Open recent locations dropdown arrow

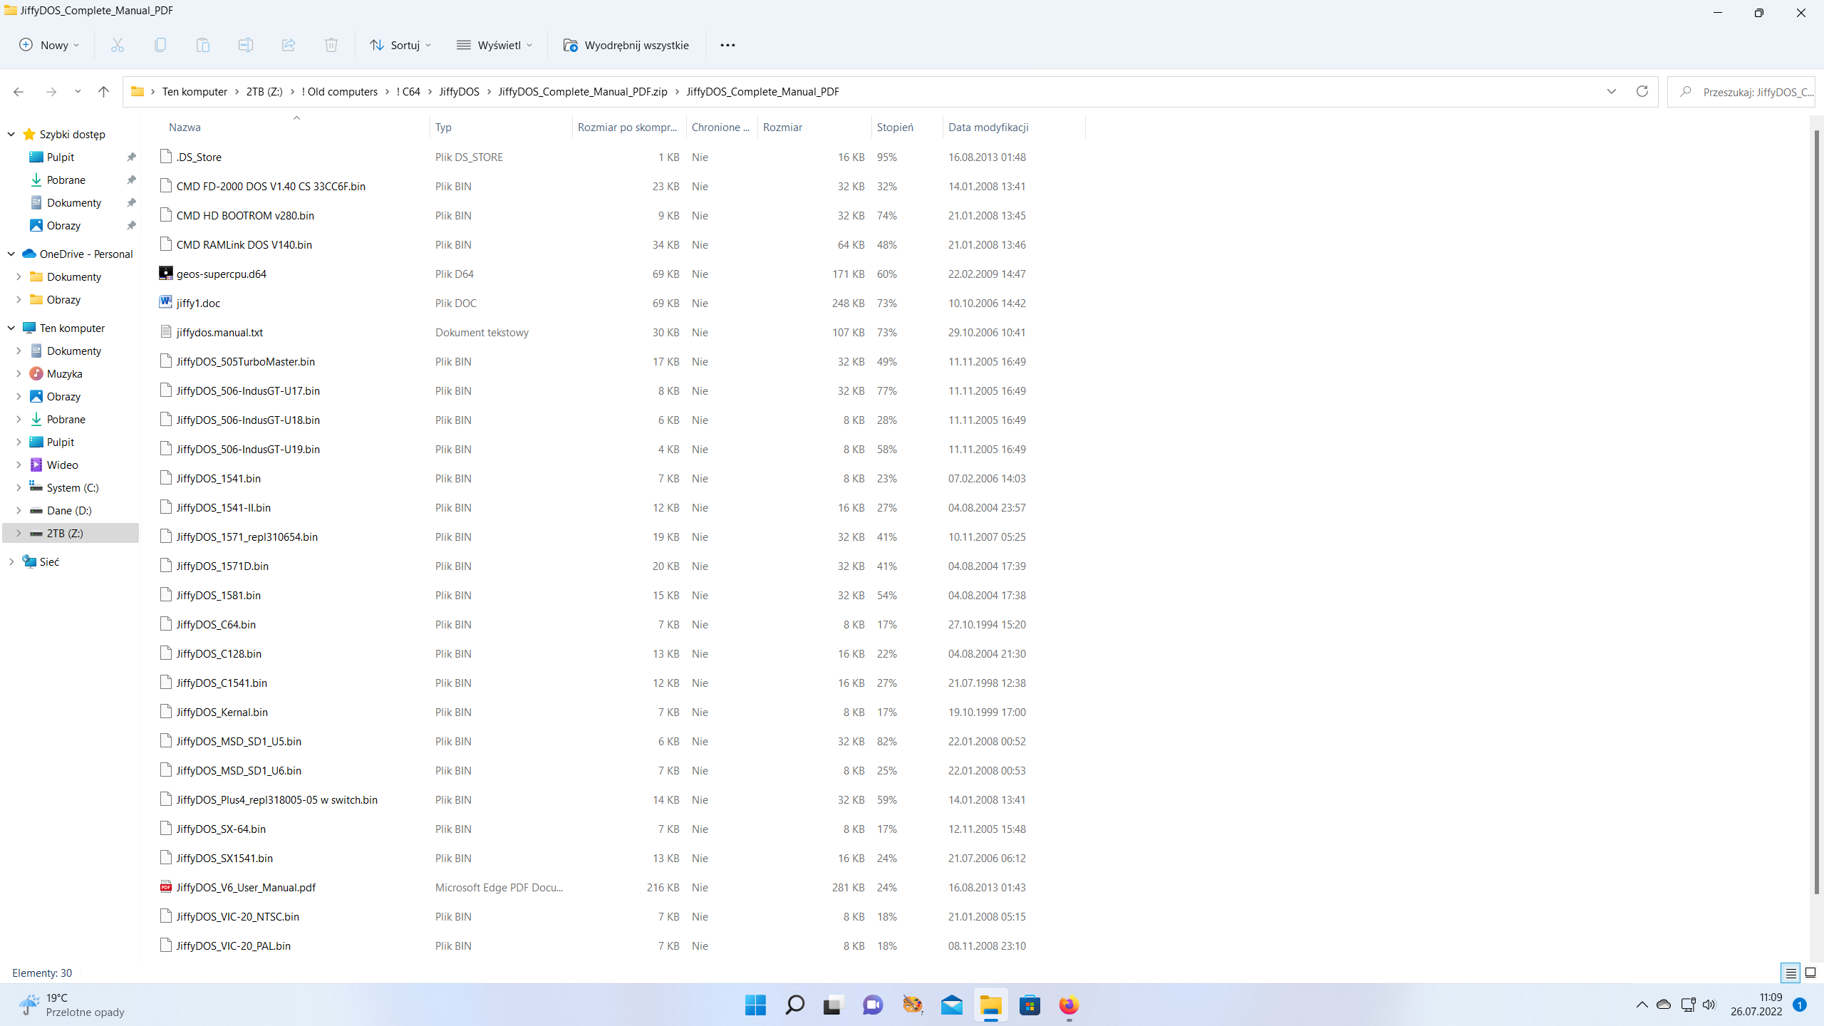click(x=78, y=92)
